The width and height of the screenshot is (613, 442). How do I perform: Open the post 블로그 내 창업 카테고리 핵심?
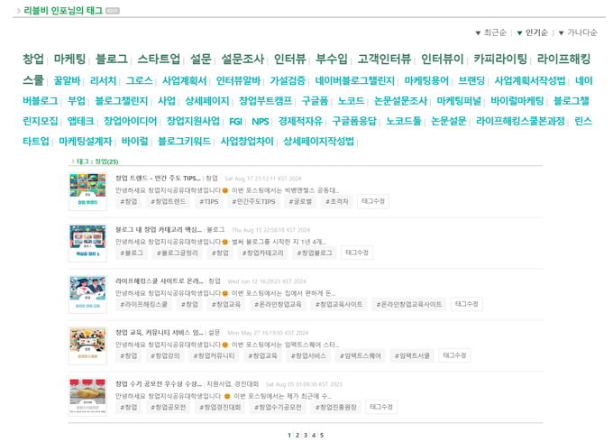159,230
